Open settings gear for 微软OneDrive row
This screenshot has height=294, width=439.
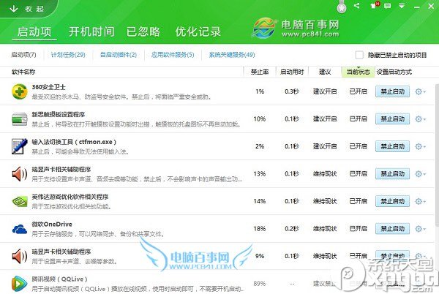point(420,228)
